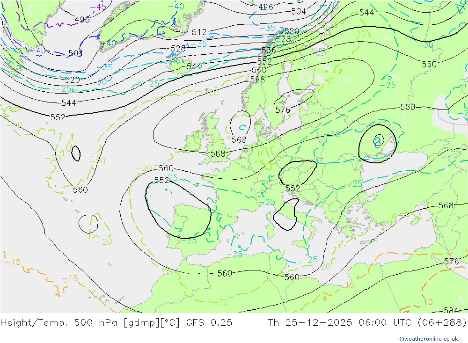Click the blue -30 label over Ukraine

tap(332, 134)
